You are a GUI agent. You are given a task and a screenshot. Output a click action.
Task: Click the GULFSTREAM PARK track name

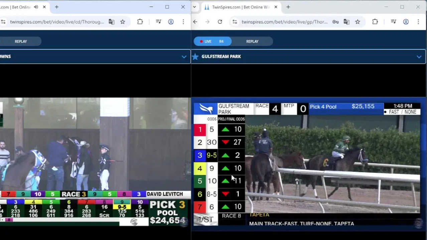pyautogui.click(x=221, y=56)
